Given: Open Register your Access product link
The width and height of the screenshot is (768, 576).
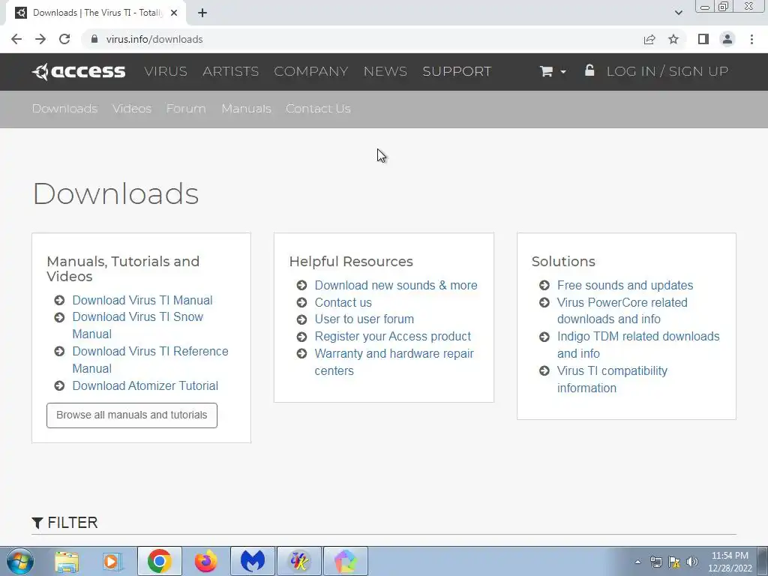Looking at the screenshot, I should [x=393, y=337].
